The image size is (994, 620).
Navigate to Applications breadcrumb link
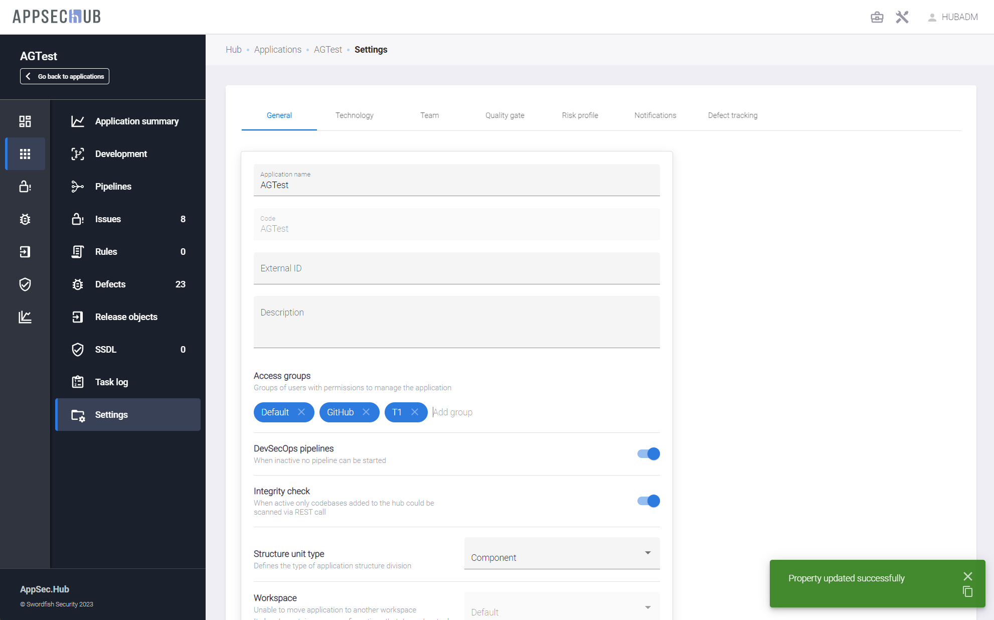(277, 50)
